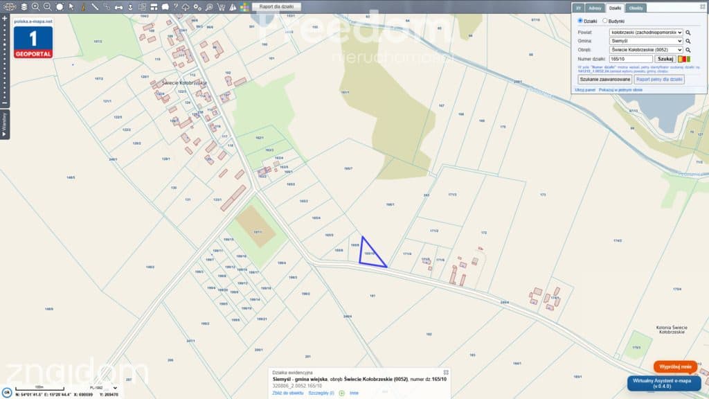709x399 pixels.
Task: Click the cloud upload icon
Action: 186,7
